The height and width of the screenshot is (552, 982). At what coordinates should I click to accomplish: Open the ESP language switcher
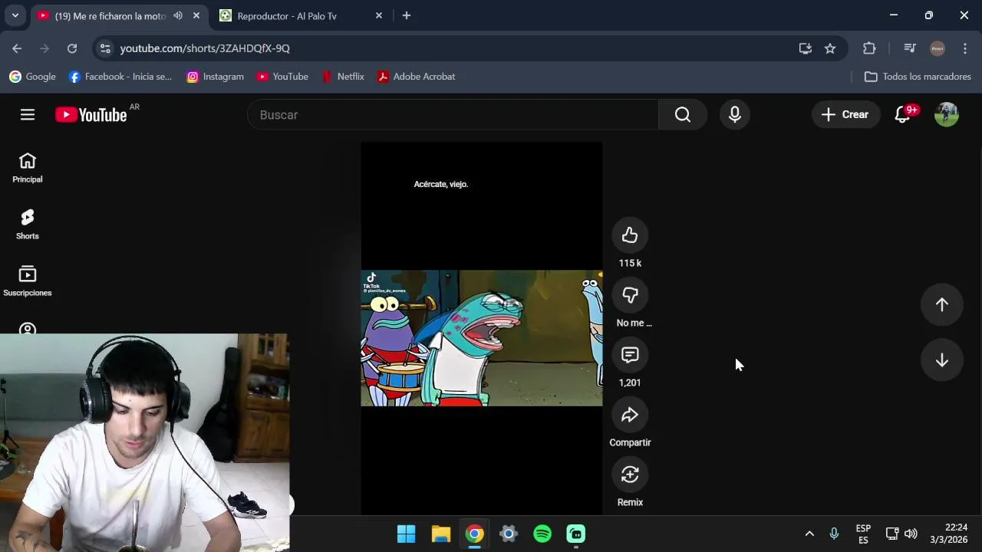pos(863,534)
